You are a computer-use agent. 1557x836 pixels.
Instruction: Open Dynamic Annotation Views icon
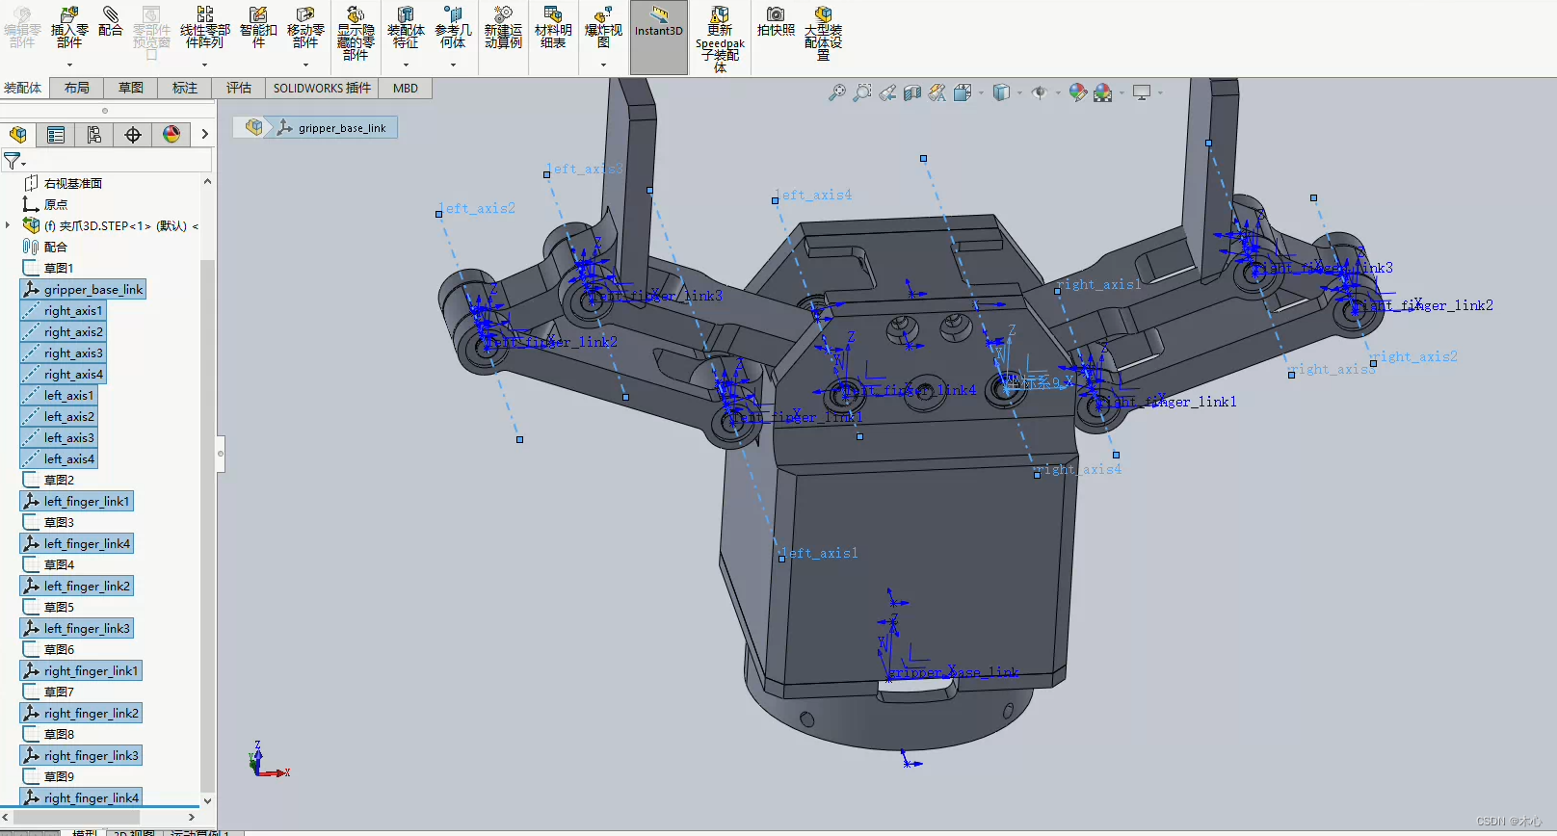tap(937, 92)
